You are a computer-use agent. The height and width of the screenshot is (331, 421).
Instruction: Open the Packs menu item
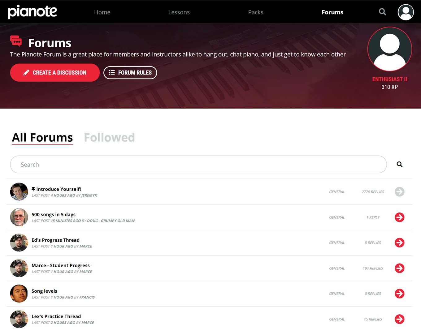pos(256,12)
